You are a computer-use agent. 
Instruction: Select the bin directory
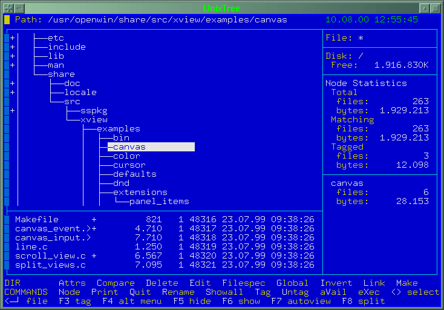121,137
